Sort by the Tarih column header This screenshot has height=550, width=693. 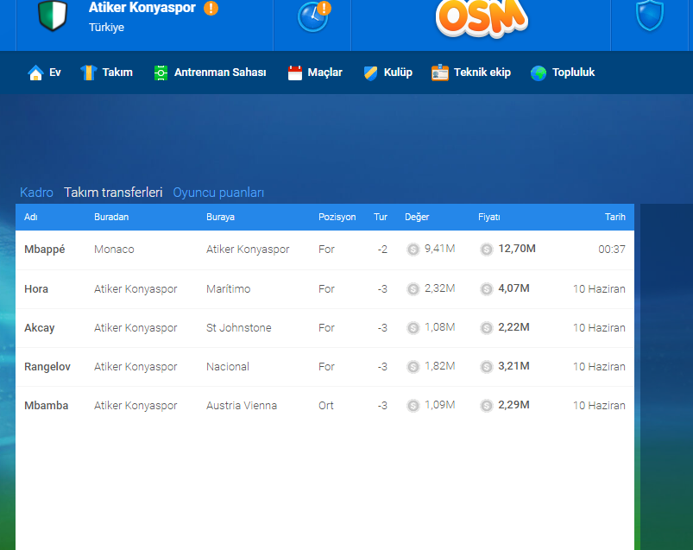coord(615,217)
